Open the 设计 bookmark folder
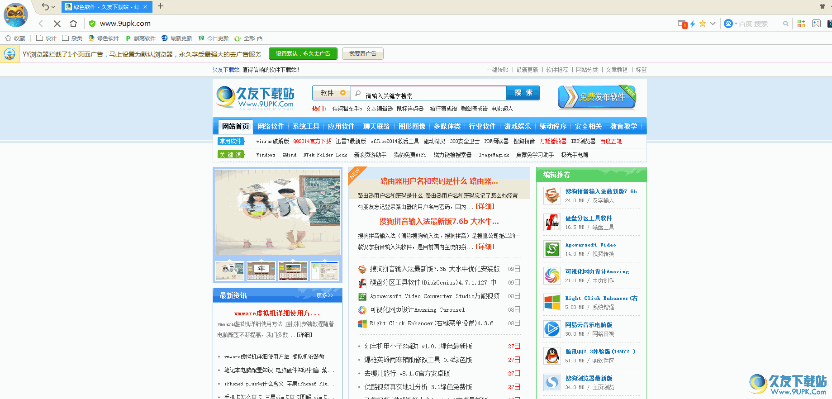832x399 pixels. tap(46, 38)
